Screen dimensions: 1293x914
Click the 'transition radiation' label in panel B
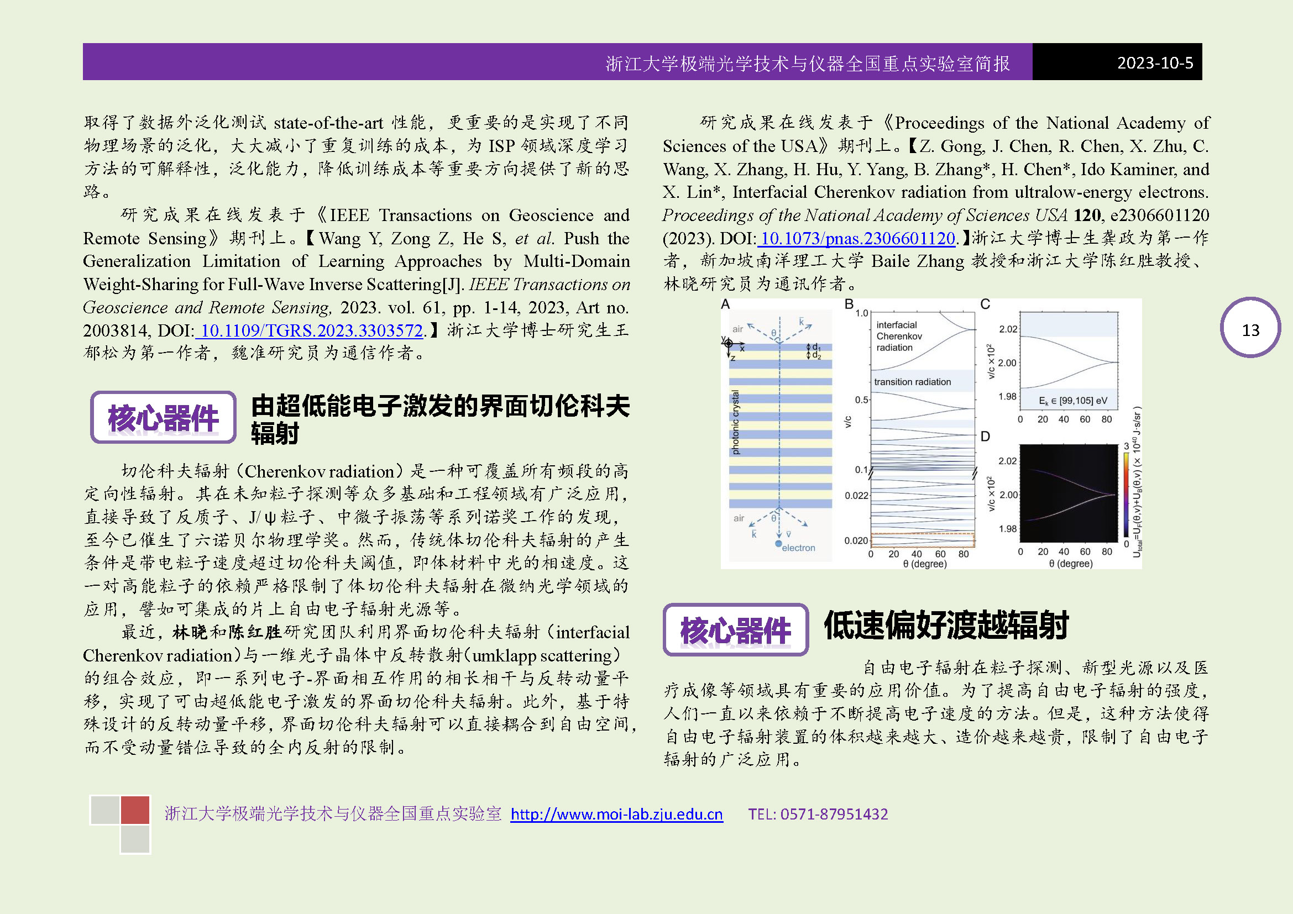coord(912,382)
